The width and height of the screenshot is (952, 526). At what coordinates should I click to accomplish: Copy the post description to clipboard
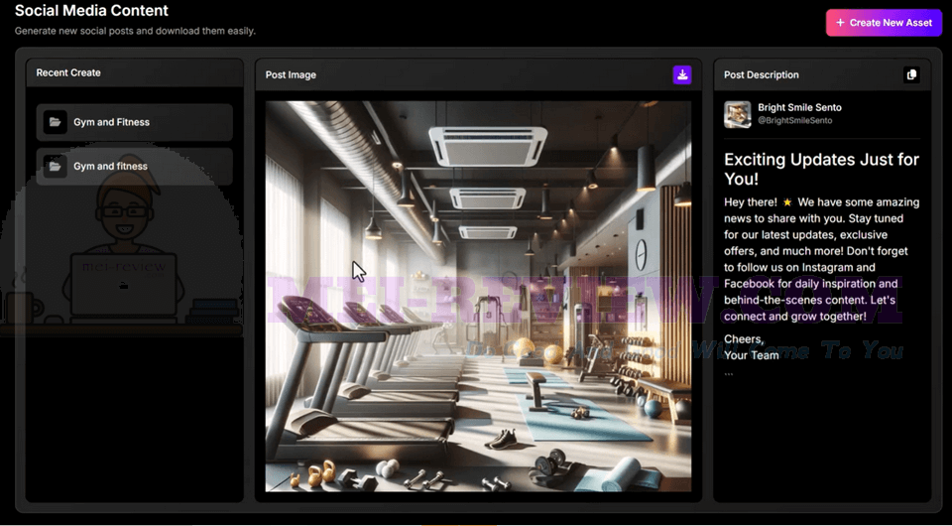point(911,74)
